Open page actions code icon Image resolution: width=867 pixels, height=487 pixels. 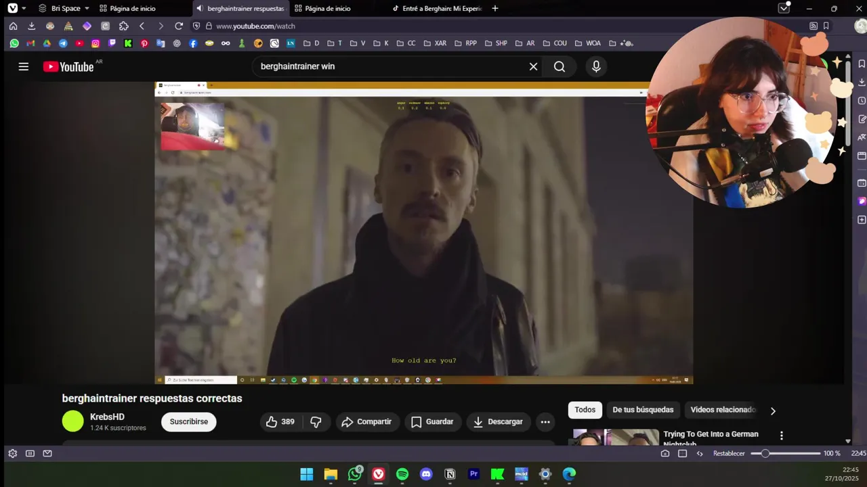[x=700, y=453]
